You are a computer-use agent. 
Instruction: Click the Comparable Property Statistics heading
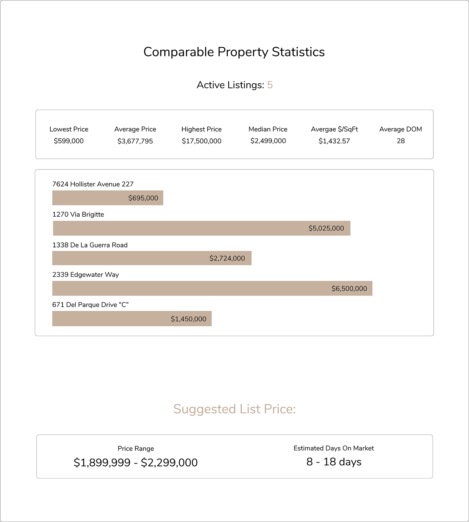[234, 52]
